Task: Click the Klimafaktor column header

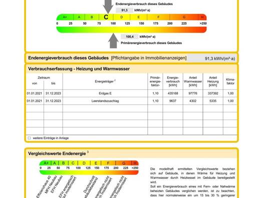Action: pyautogui.click(x=230, y=81)
